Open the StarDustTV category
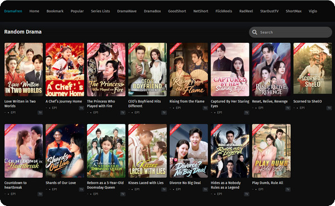The width and height of the screenshot is (335, 206). click(x=270, y=11)
